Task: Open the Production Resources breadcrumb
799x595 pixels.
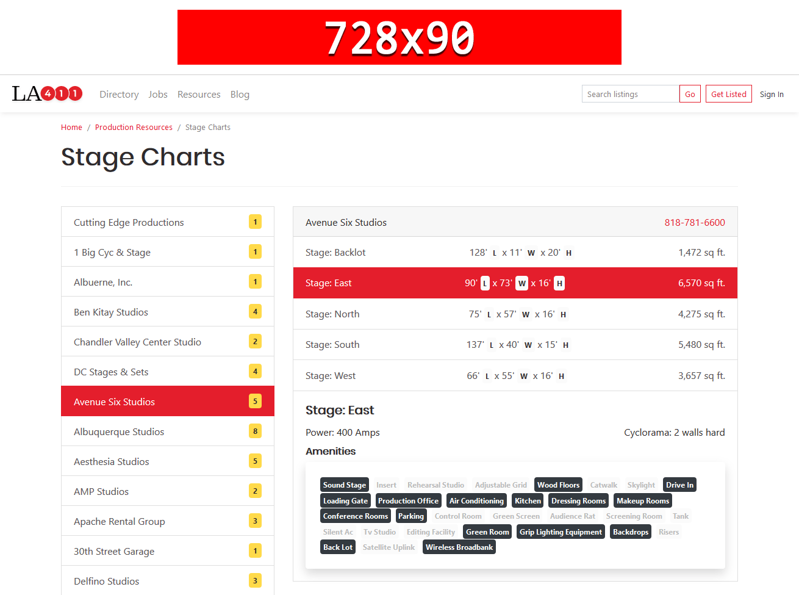Action: [134, 127]
